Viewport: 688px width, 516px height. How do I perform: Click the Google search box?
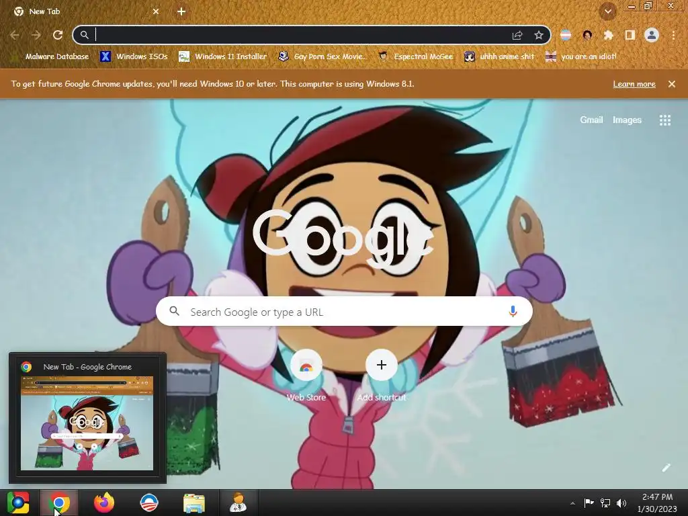pos(345,312)
